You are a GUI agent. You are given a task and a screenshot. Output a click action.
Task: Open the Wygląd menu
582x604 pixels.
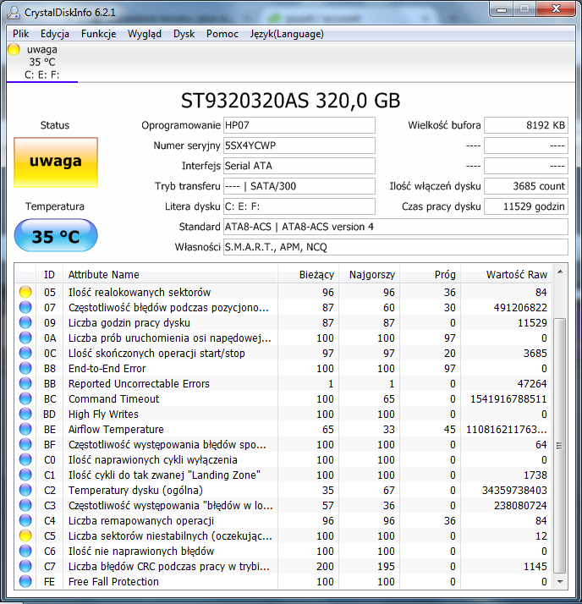point(145,34)
